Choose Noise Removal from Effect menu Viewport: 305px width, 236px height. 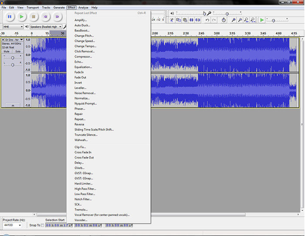(85, 93)
